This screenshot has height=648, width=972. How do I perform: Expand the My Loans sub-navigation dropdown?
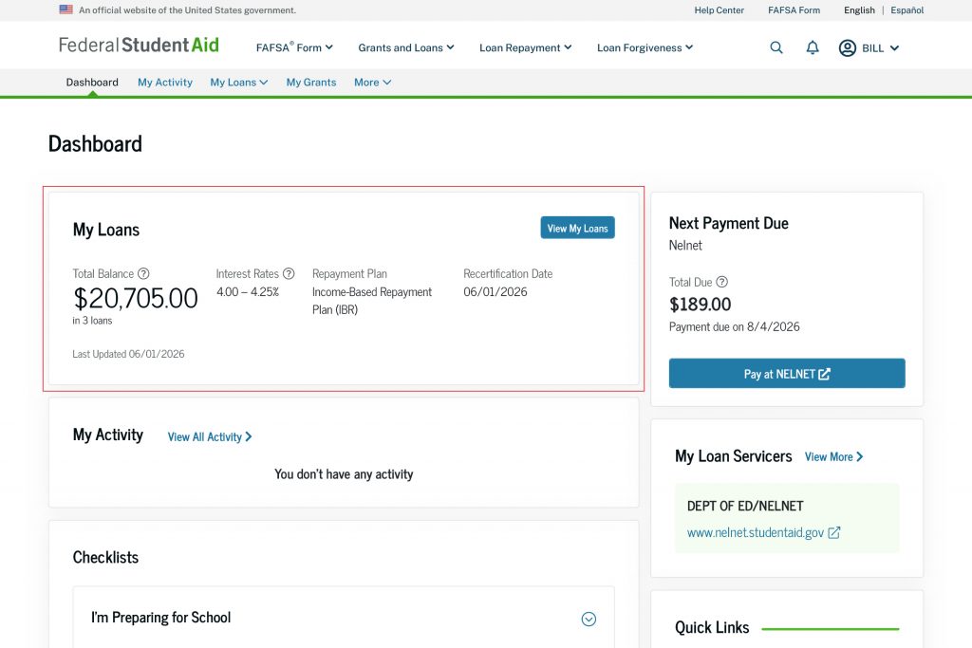pyautogui.click(x=238, y=83)
